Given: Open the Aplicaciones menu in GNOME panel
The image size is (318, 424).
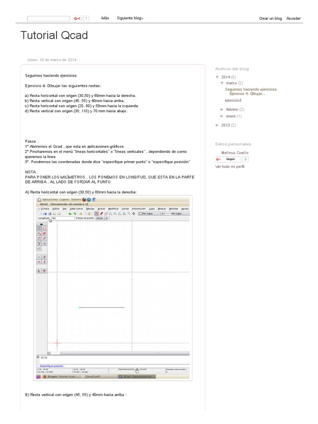Looking at the screenshot, I should [x=50, y=200].
